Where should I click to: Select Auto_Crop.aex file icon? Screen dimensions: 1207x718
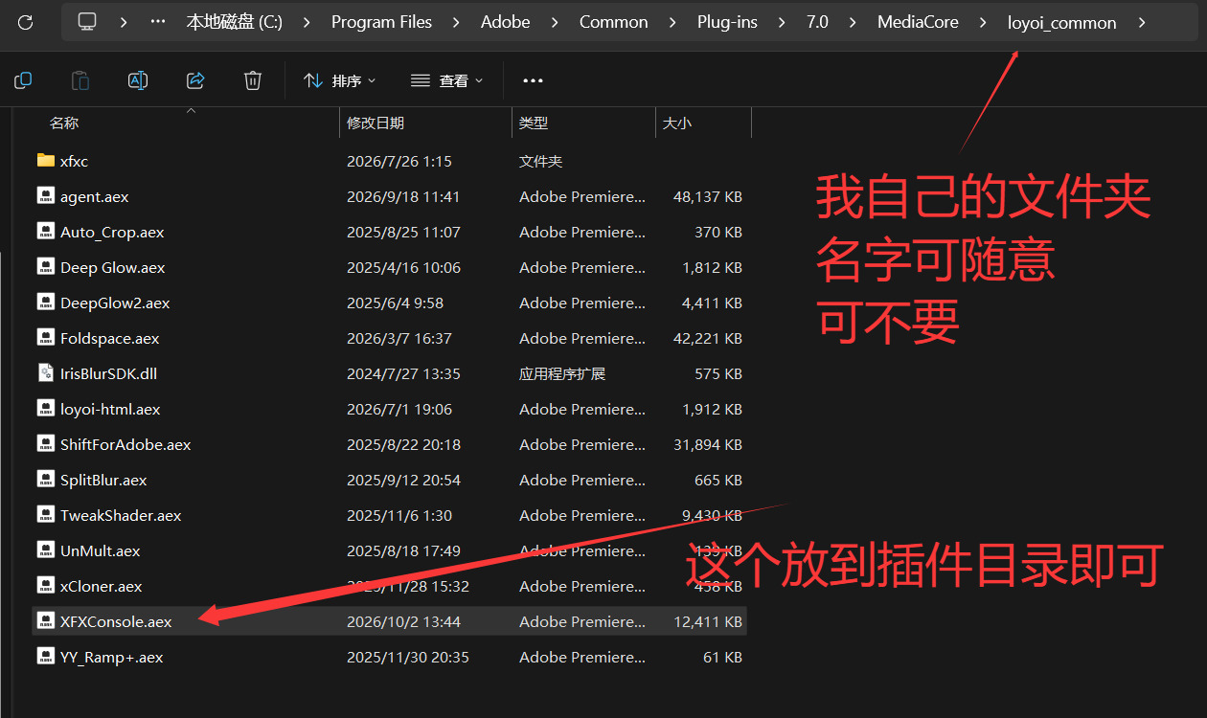point(46,231)
